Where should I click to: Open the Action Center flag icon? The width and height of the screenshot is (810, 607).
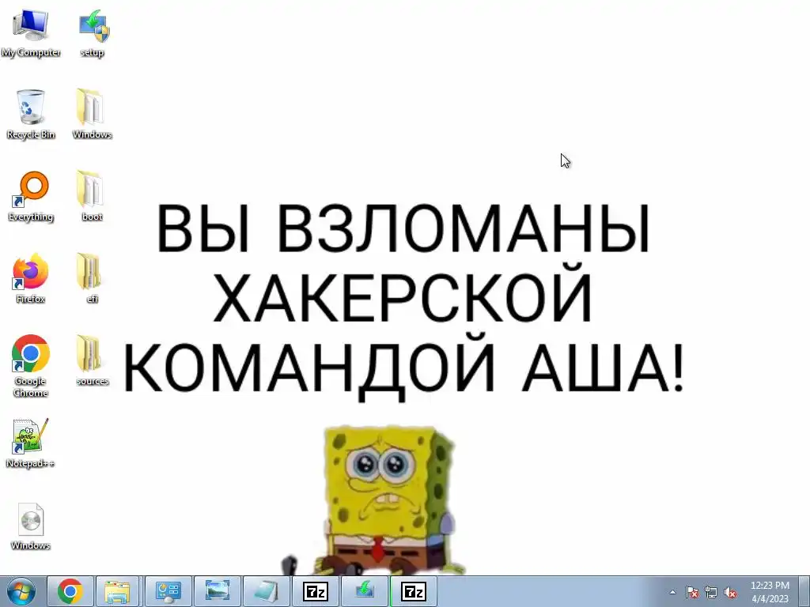(692, 592)
